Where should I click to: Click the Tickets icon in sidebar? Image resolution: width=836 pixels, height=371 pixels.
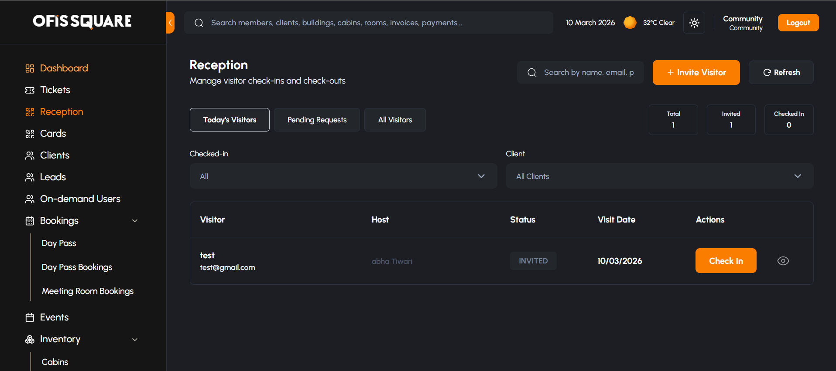tap(30, 90)
